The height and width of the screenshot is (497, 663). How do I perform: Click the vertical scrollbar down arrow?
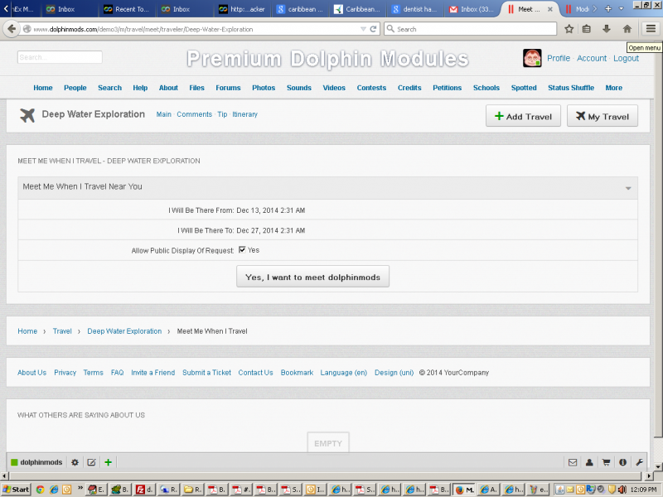pos(658,466)
